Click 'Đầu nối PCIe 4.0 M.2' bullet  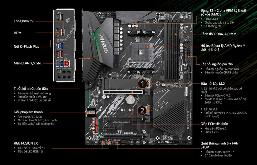pyautogui.click(x=217, y=96)
